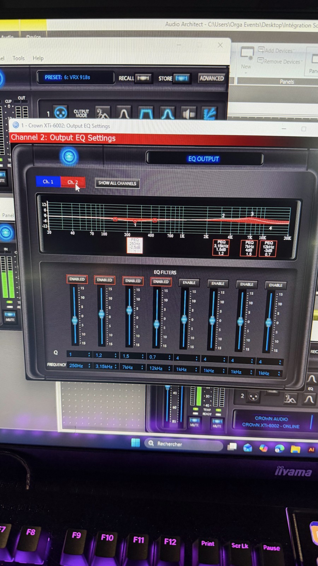The width and height of the screenshot is (318, 566).
Task: Adjust the Q spinner showing 0,7
Action: tap(170, 357)
